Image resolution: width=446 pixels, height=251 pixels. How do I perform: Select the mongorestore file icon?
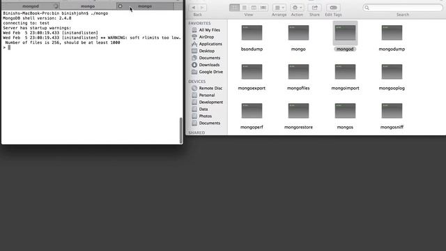click(x=298, y=111)
